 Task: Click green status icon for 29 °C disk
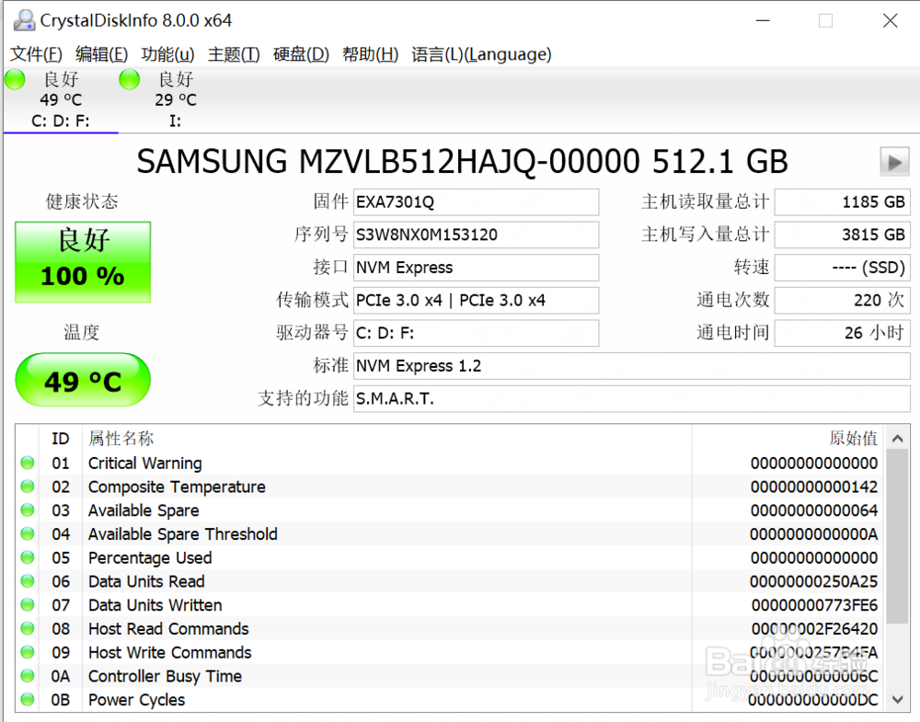pos(129,79)
